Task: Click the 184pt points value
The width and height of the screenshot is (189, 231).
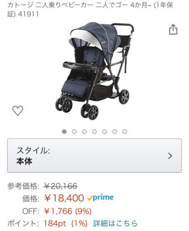Action: click(55, 223)
